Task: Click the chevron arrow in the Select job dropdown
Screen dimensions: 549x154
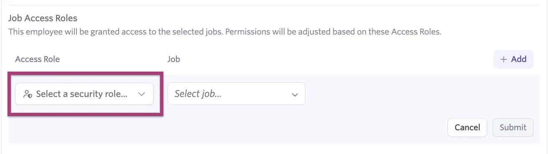Action: click(x=295, y=94)
